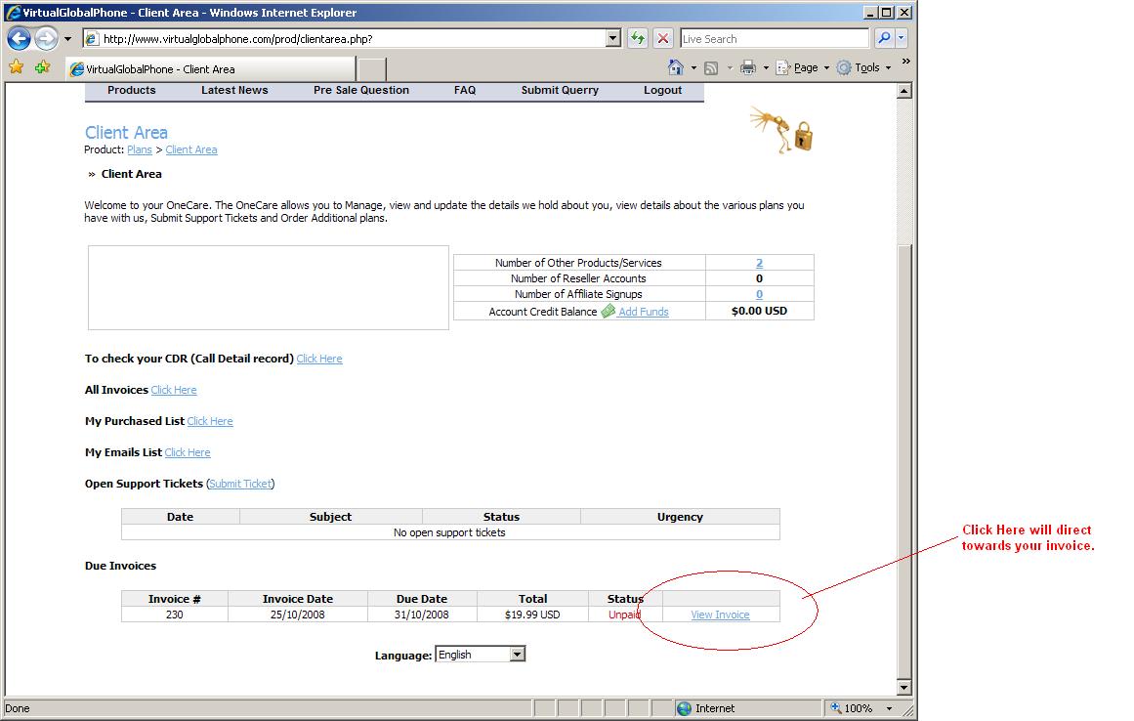The width and height of the screenshot is (1134, 721).
Task: Expand the Print options dropdown arrow
Action: click(x=766, y=68)
